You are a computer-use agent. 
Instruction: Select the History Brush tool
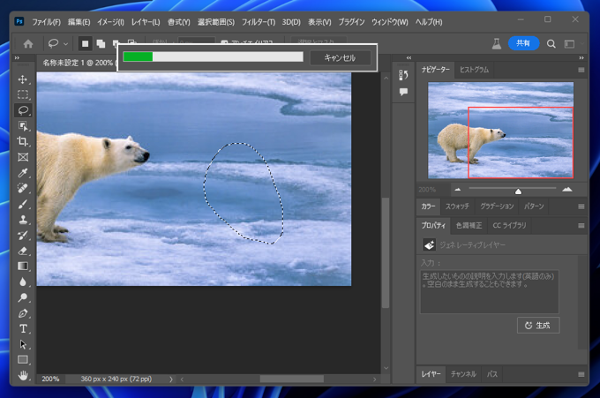click(x=23, y=235)
